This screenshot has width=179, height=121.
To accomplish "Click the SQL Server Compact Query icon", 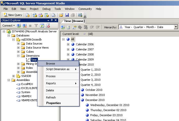I will 54,15.
